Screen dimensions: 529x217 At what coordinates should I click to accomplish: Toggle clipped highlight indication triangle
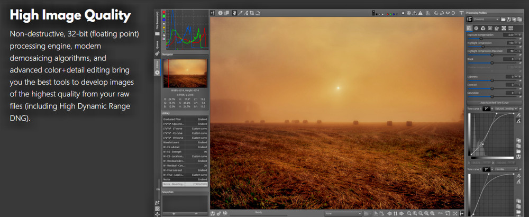pos(421,13)
